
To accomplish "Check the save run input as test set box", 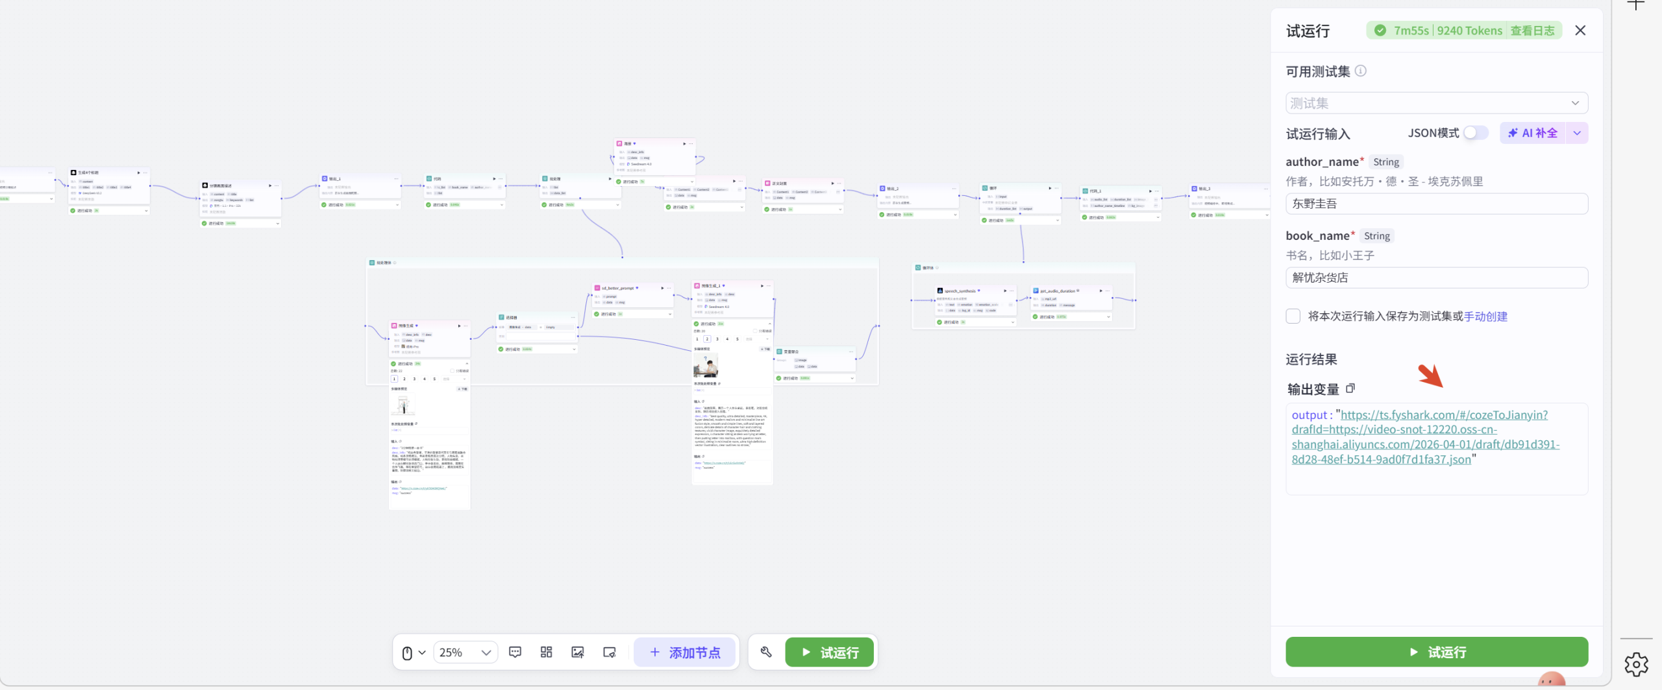I will pos(1293,316).
